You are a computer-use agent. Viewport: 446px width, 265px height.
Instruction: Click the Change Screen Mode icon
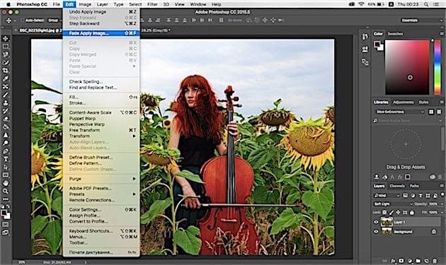(x=6, y=232)
